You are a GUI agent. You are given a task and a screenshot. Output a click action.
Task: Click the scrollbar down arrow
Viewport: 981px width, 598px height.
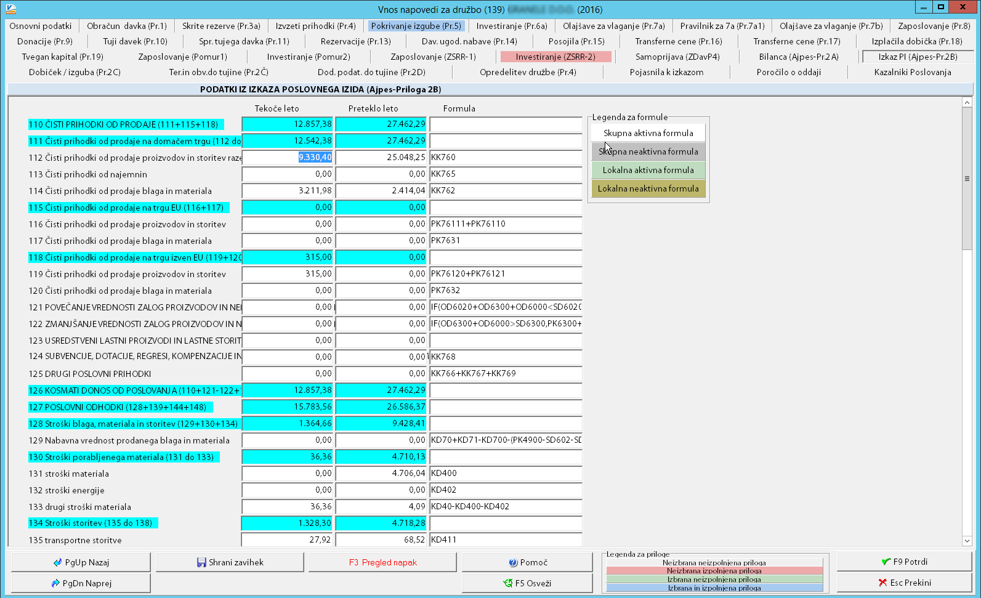coord(967,541)
